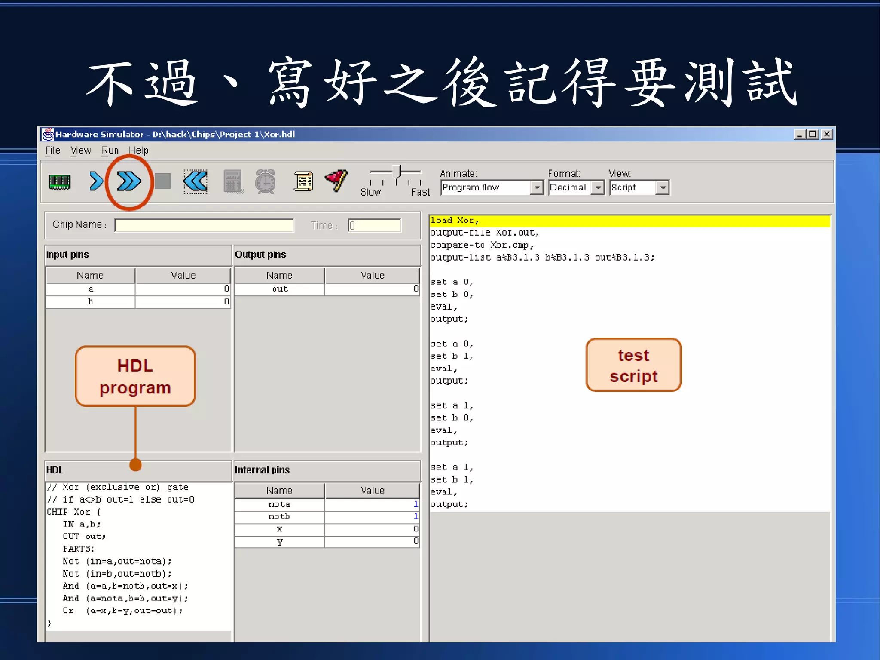Click the Load Chip icon
This screenshot has width=880, height=660.
(59, 182)
